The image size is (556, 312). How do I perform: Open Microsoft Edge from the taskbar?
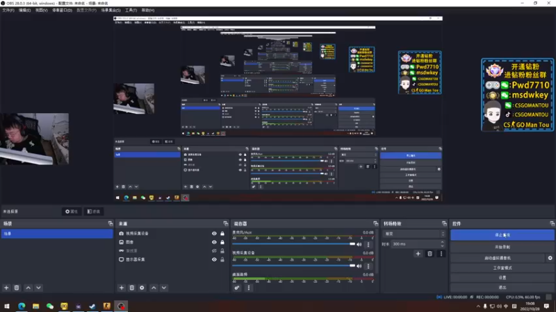22,306
